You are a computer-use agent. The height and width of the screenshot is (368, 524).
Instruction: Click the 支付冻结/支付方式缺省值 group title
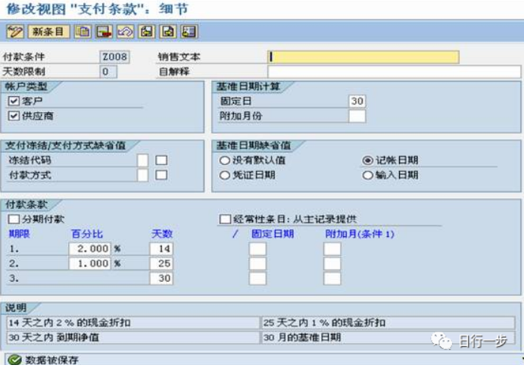(x=65, y=145)
